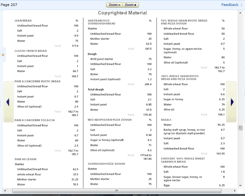Click the Total dough subheading

(96, 89)
